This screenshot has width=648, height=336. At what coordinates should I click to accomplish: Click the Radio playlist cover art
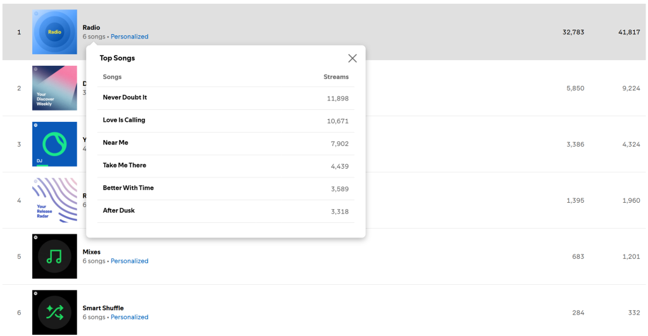tap(54, 32)
